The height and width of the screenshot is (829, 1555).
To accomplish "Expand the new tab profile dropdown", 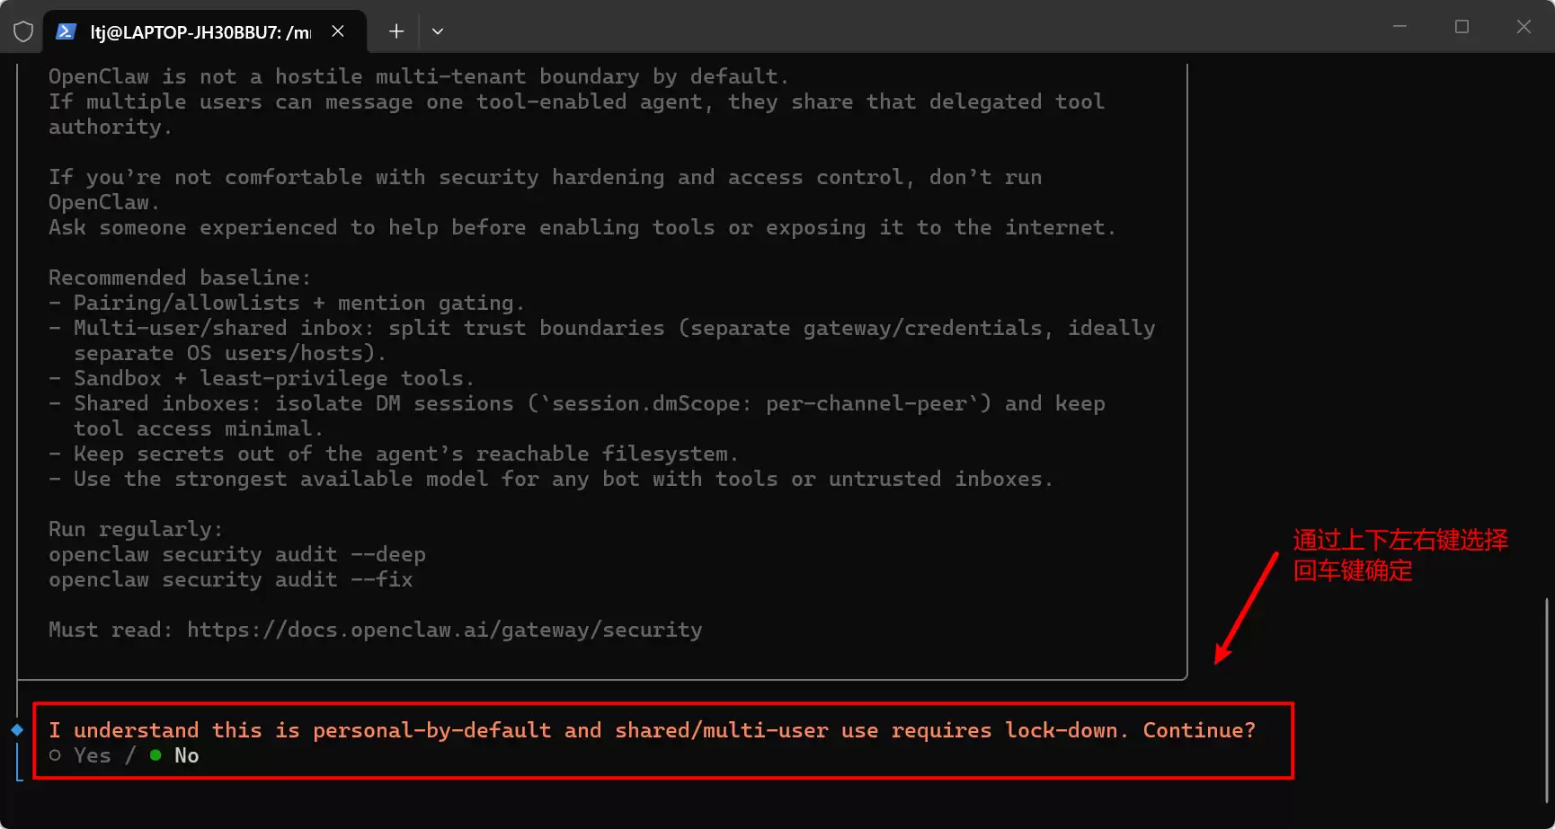I will (x=438, y=31).
